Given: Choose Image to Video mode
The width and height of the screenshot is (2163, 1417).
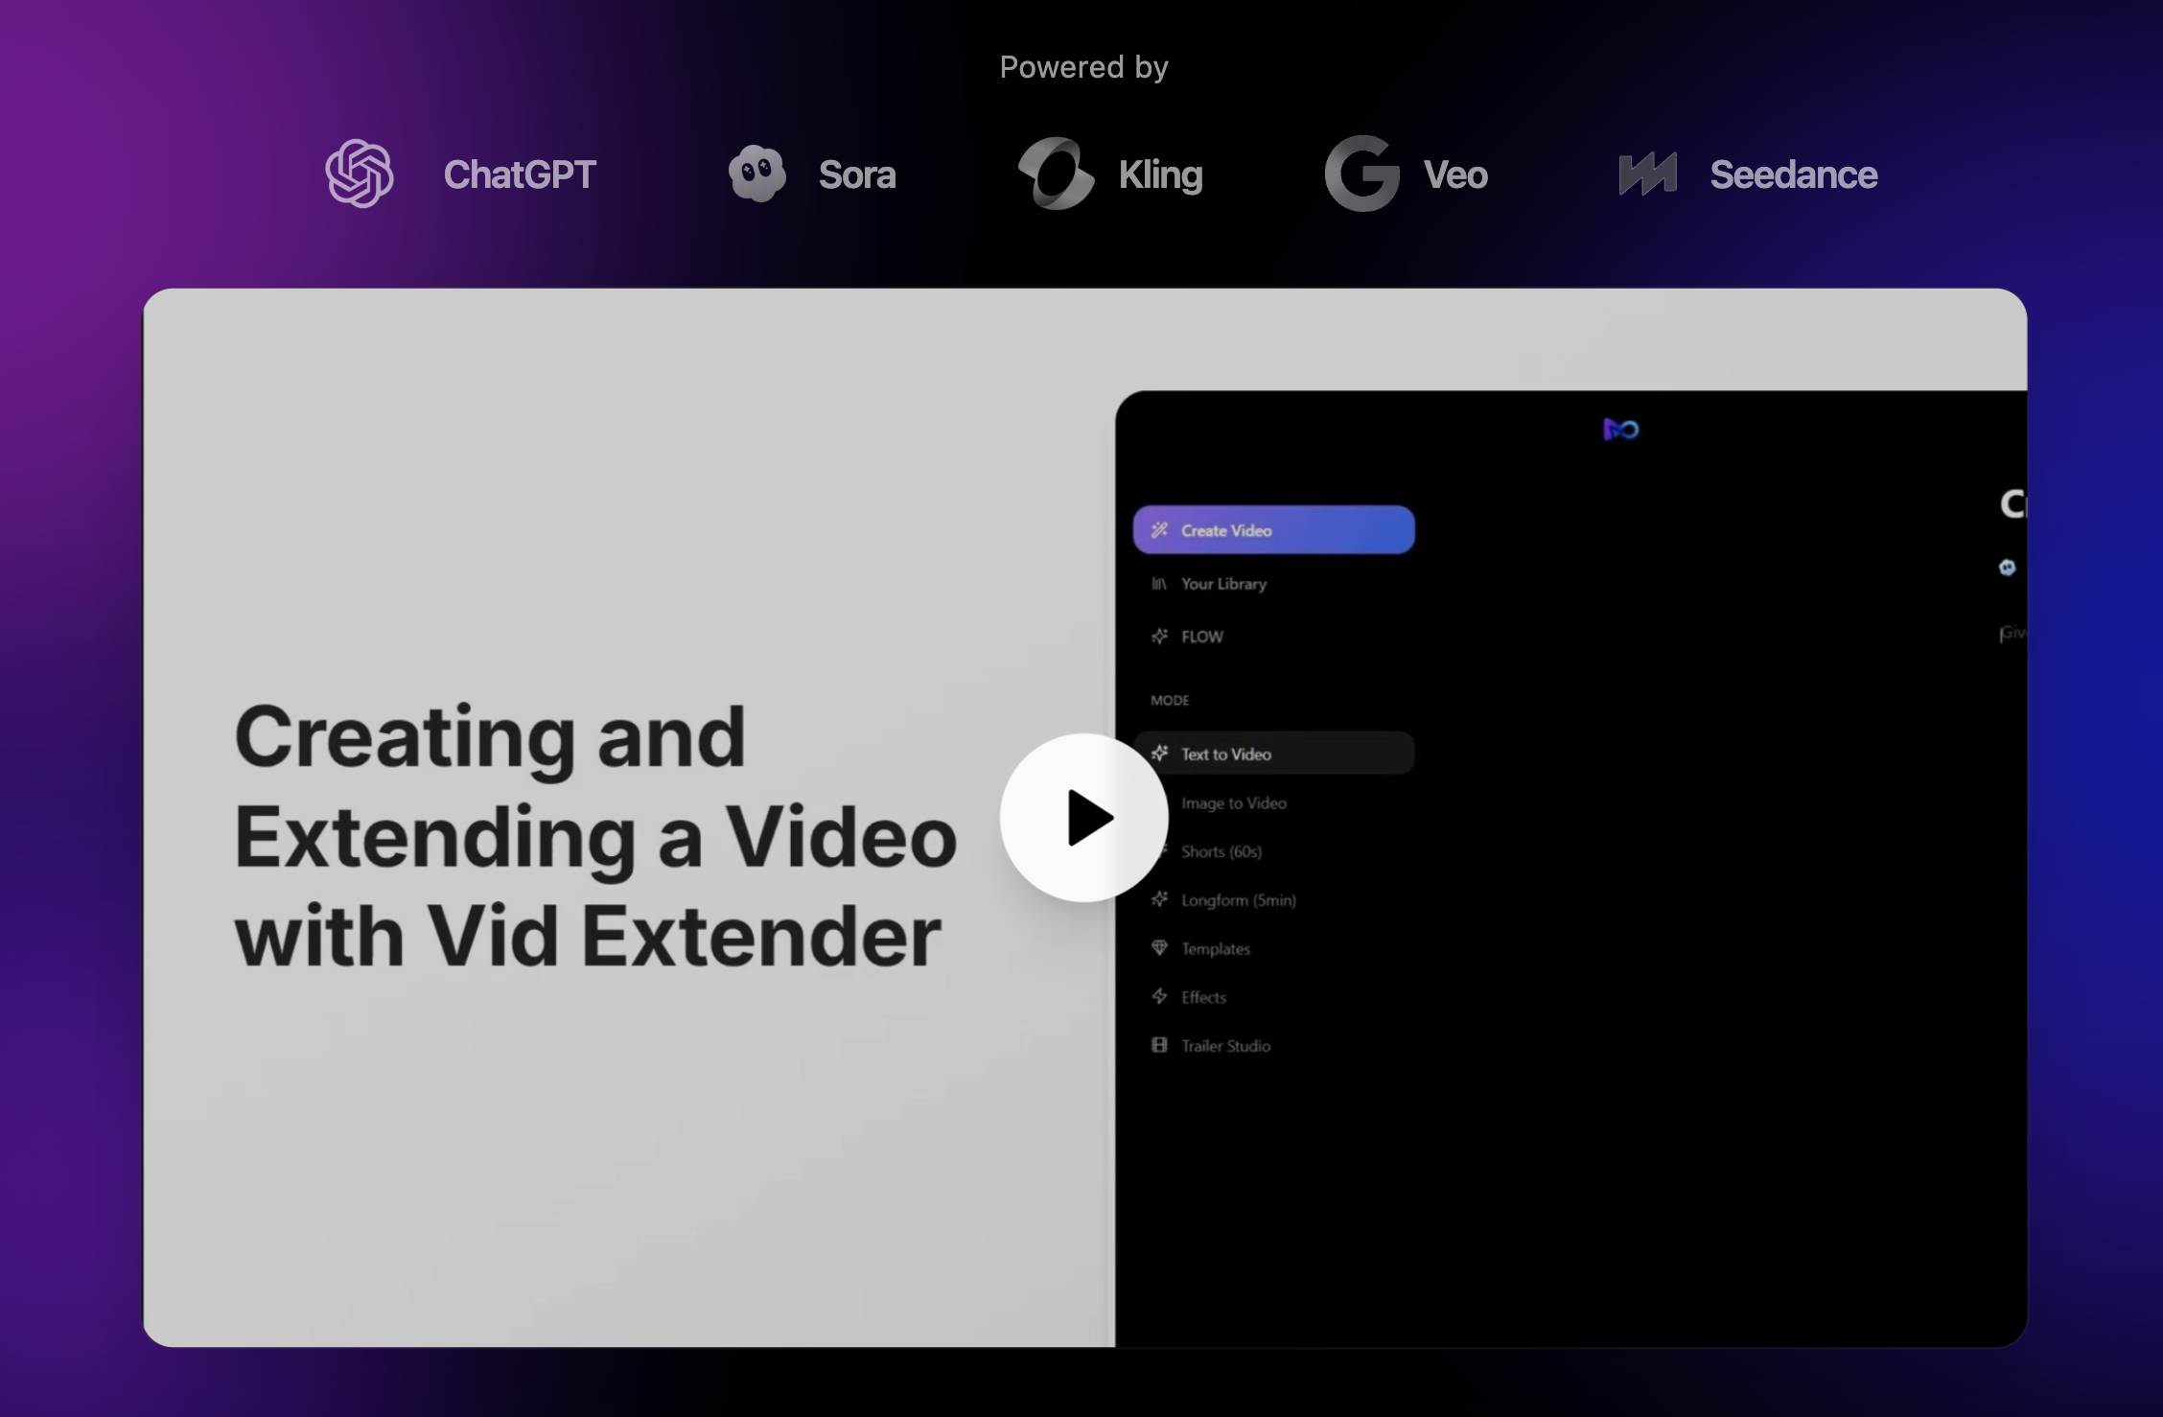Looking at the screenshot, I should pos(1234,803).
